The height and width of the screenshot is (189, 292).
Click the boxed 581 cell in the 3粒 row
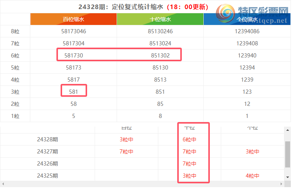click(73, 92)
